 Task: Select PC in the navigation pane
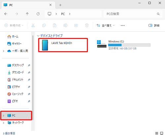[16, 115]
